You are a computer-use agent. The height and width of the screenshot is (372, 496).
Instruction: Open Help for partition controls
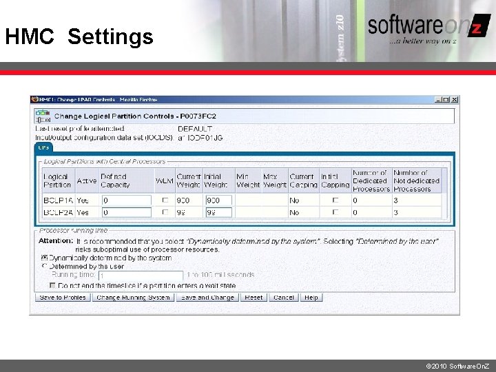(311, 298)
